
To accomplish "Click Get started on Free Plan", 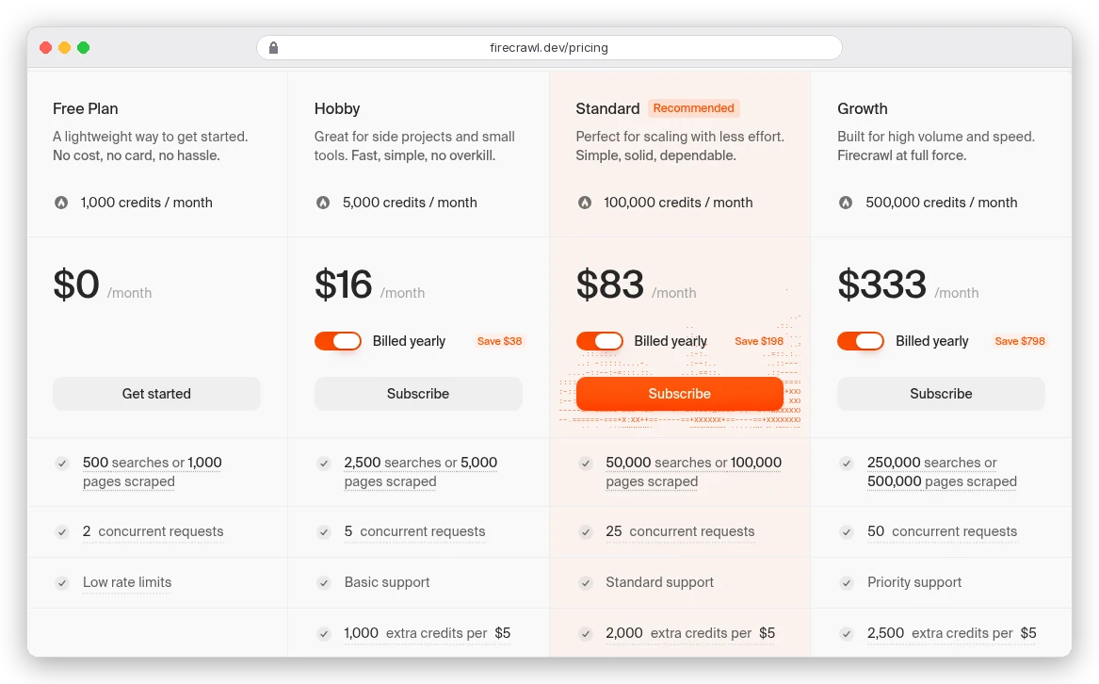I will [156, 394].
